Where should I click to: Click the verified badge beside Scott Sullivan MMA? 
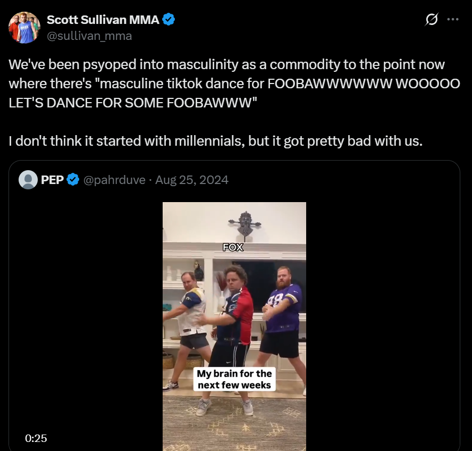169,20
